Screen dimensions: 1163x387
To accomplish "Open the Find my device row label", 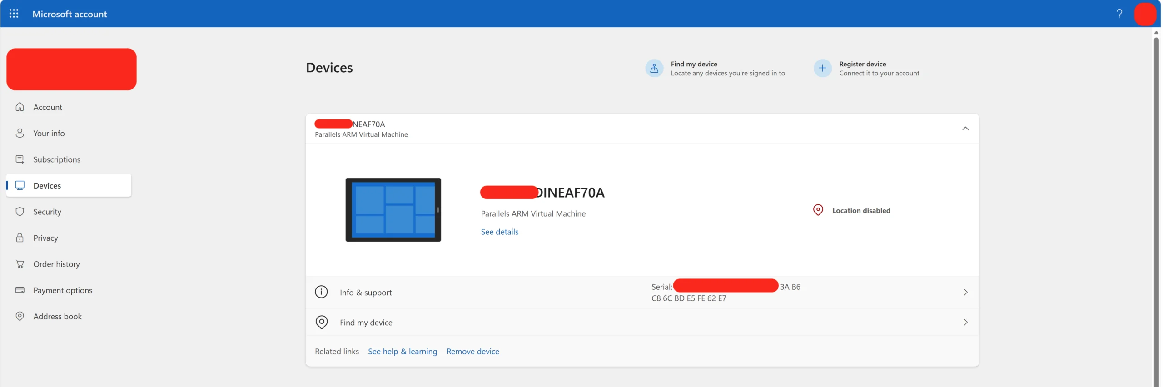I will [366, 322].
